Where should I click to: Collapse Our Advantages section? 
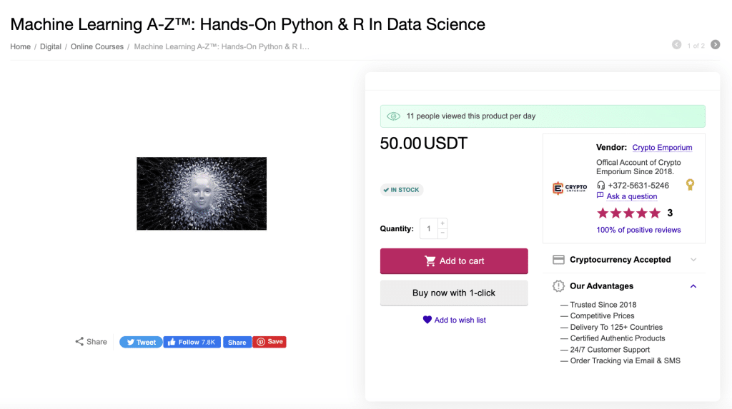693,286
